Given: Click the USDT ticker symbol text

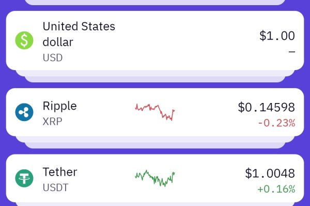Looking at the screenshot, I should click(55, 188).
